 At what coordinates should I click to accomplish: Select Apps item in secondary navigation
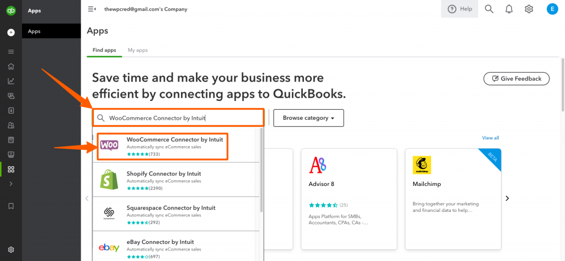tap(51, 31)
